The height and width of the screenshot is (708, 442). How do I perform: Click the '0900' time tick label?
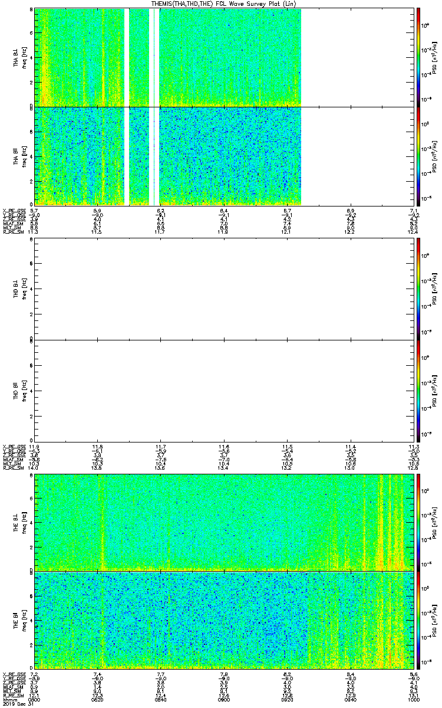(x=224, y=699)
